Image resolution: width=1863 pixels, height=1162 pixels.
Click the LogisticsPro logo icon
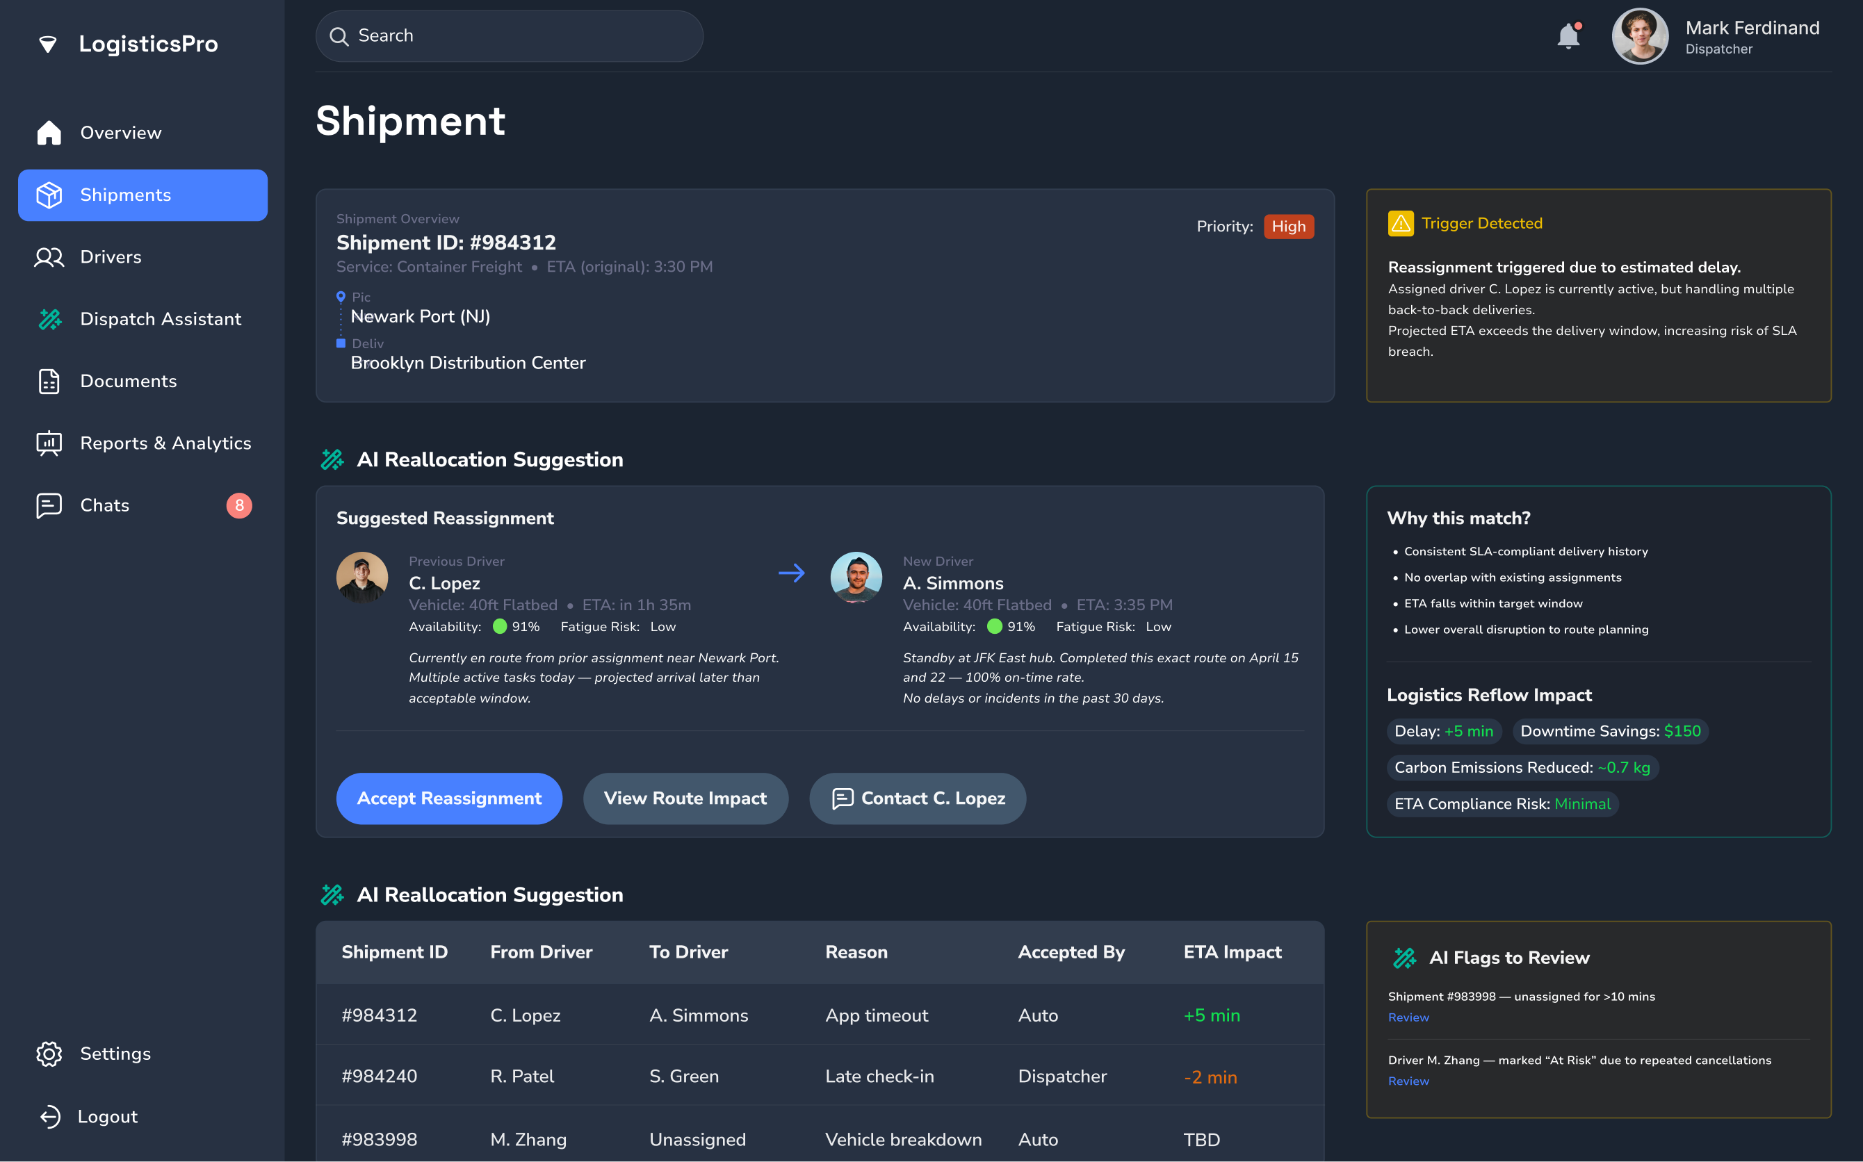48,44
